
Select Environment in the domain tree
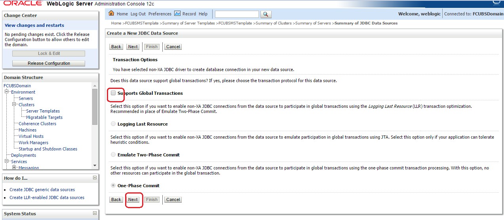(x=23, y=92)
